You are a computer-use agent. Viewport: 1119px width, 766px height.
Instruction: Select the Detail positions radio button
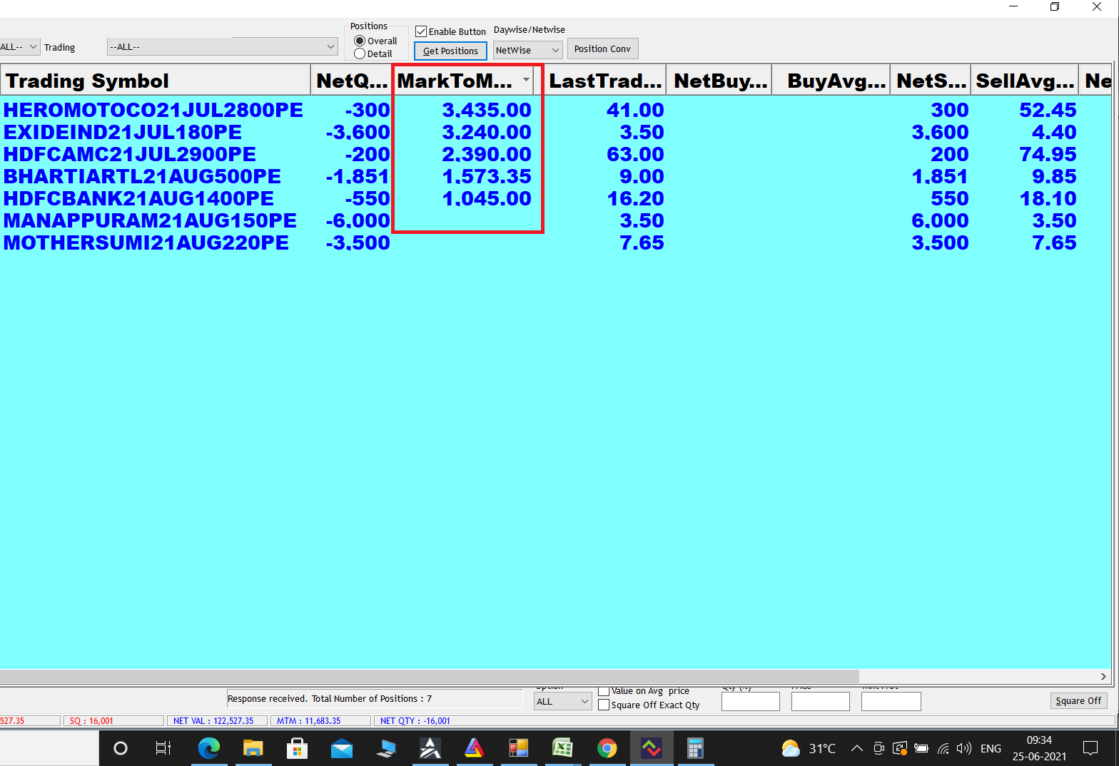pos(360,53)
